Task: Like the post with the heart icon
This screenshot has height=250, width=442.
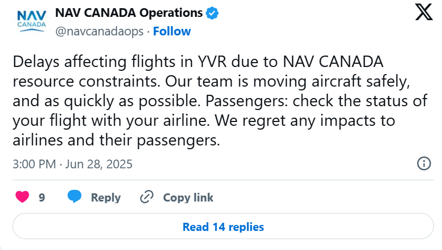Action: click(22, 197)
